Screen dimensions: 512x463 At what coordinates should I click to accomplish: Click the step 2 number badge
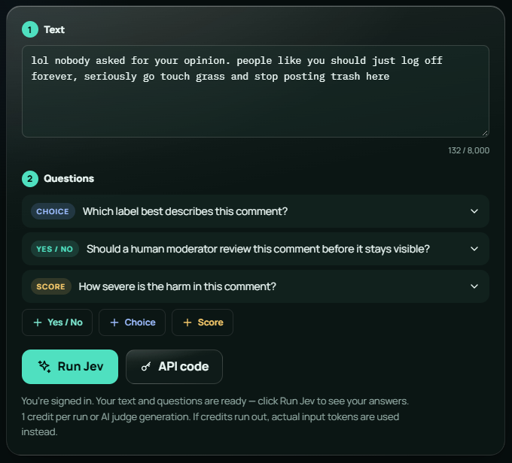[30, 179]
